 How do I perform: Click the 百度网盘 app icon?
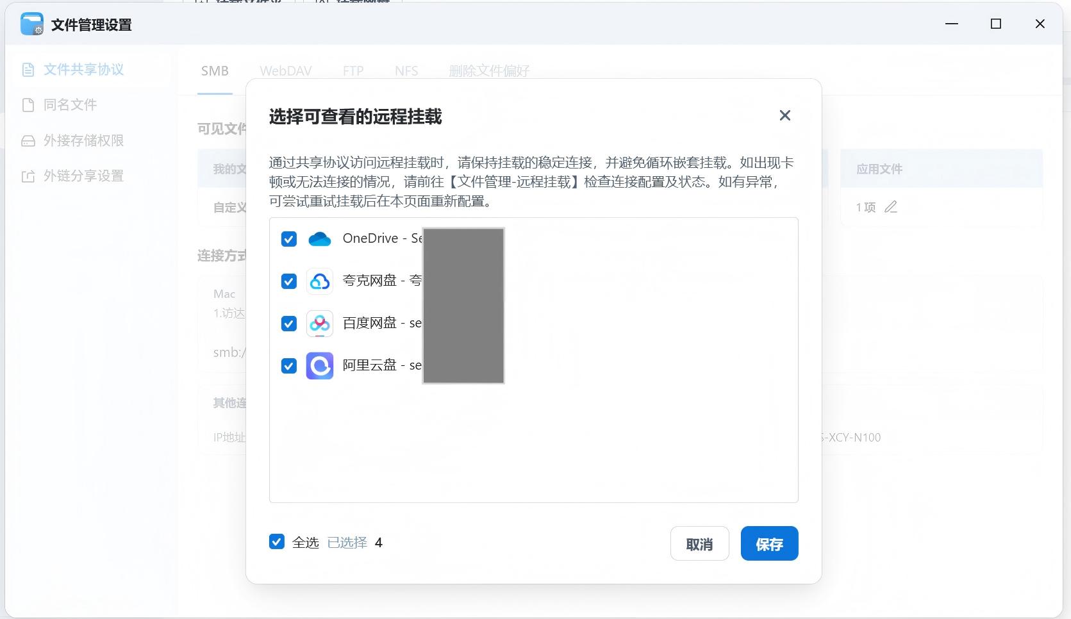pyautogui.click(x=320, y=324)
